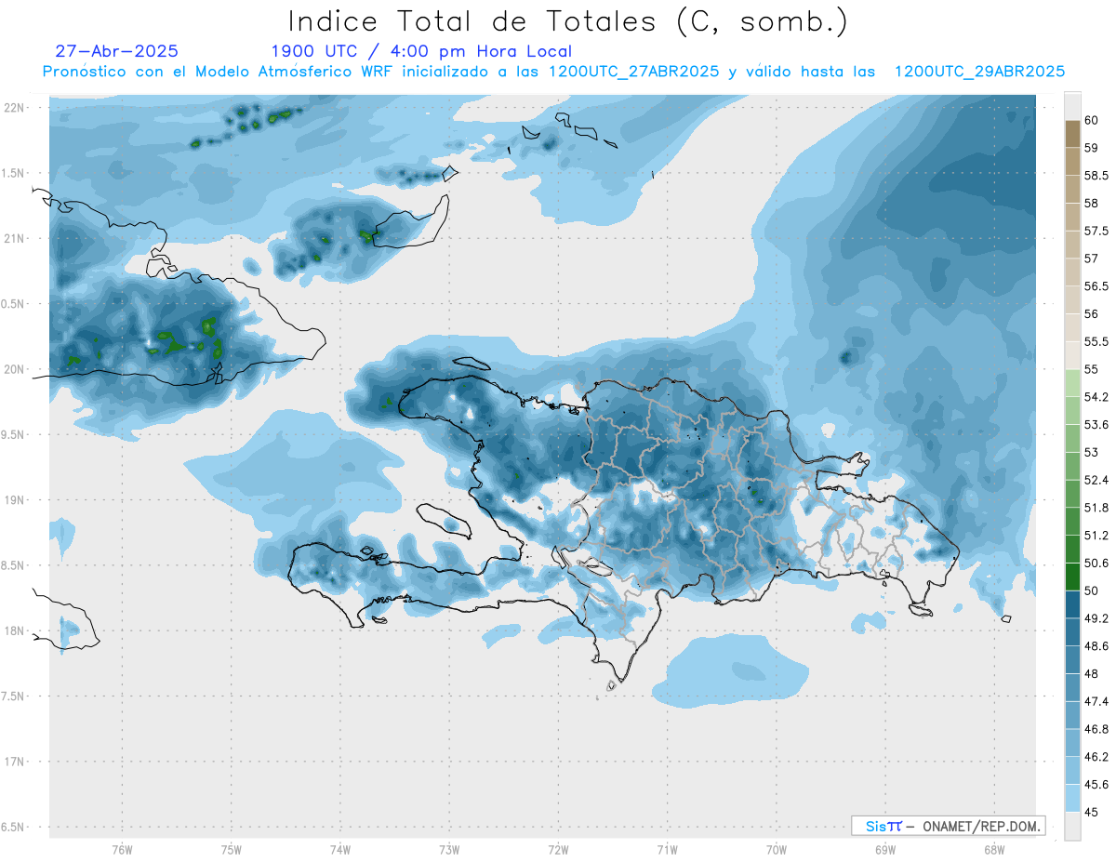
Task: Click the latitude label '21N'
Action: tap(15, 239)
